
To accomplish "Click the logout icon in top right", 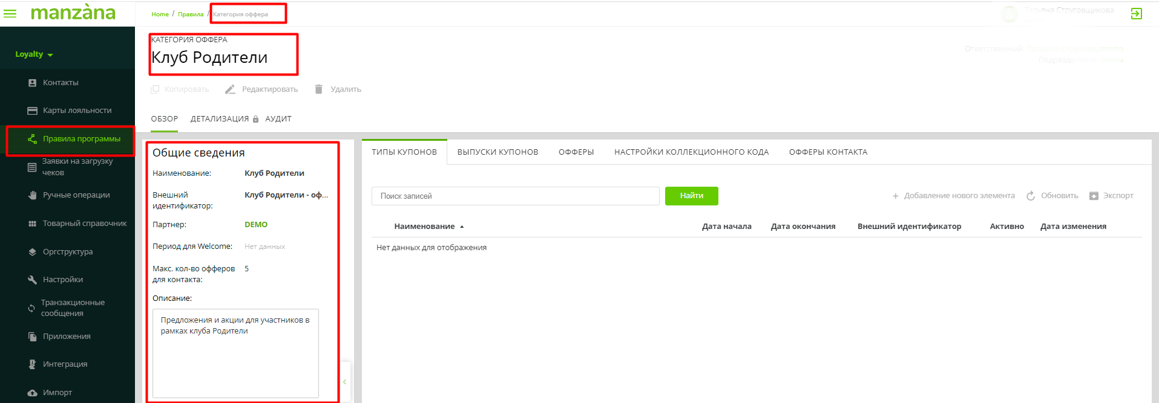I will pos(1136,13).
